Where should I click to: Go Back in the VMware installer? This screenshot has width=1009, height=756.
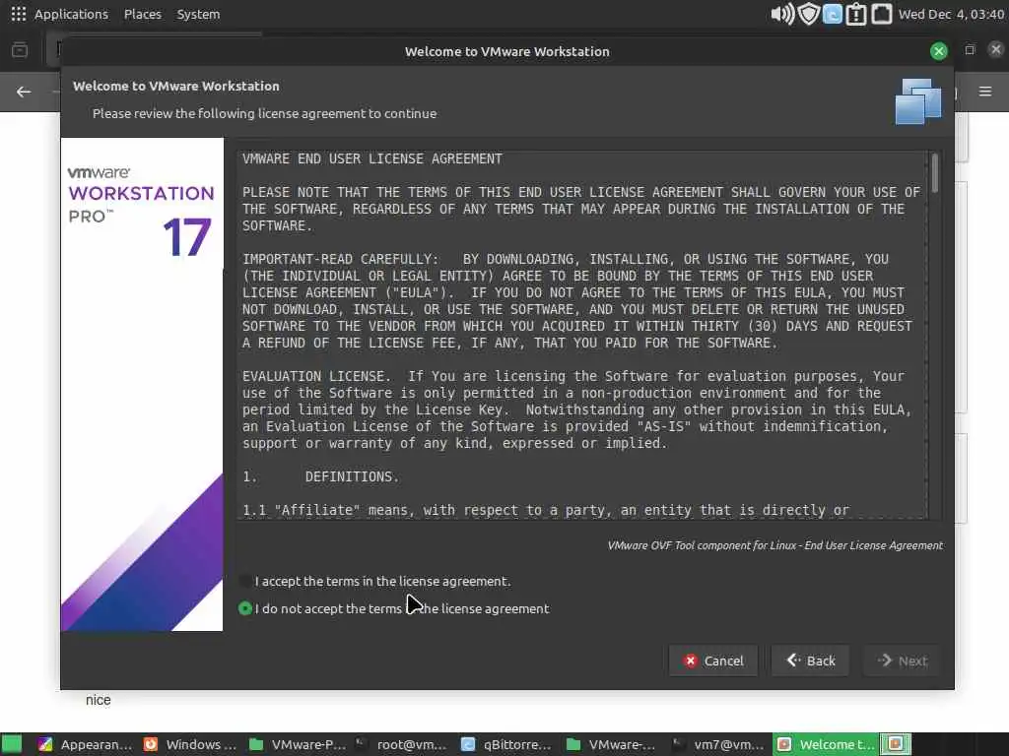(x=811, y=661)
